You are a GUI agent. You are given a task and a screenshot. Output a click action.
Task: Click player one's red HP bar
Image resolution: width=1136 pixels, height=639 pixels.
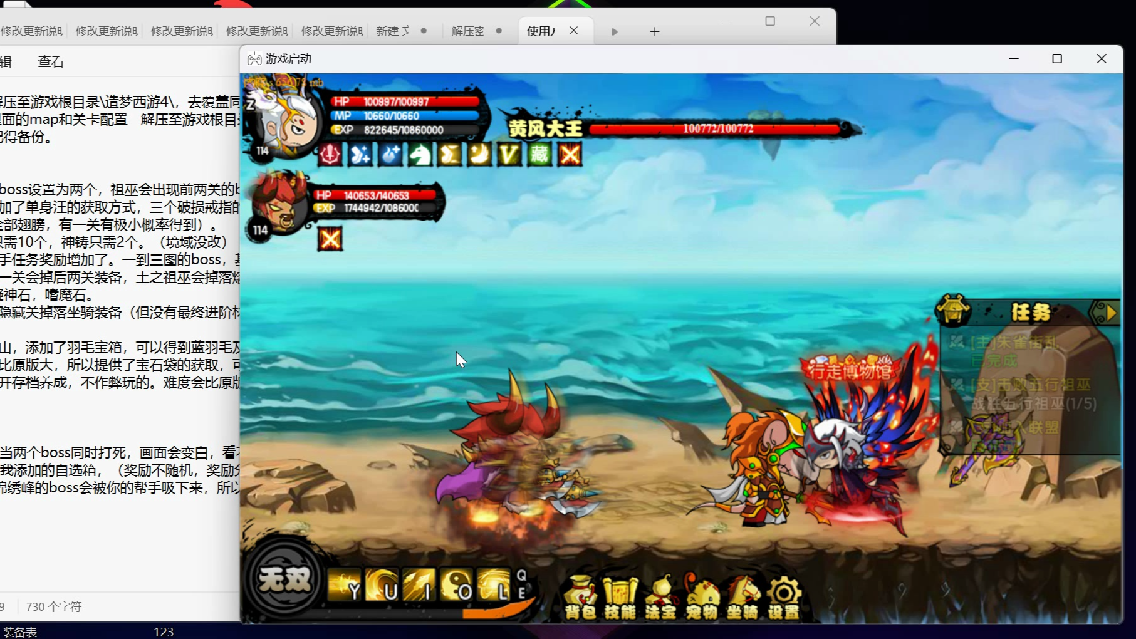(406, 101)
